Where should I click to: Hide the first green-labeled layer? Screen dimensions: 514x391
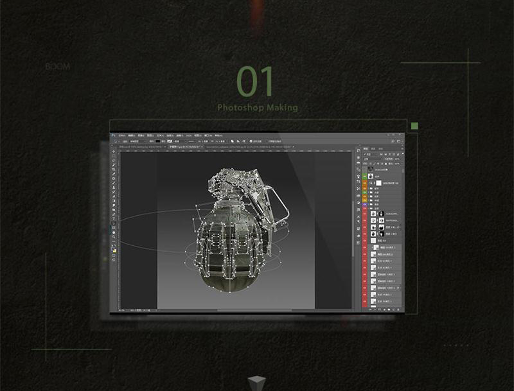click(364, 175)
